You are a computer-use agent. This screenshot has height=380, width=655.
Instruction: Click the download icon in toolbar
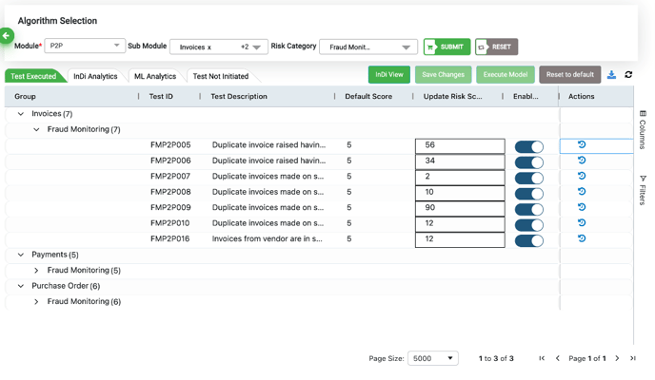tap(611, 74)
